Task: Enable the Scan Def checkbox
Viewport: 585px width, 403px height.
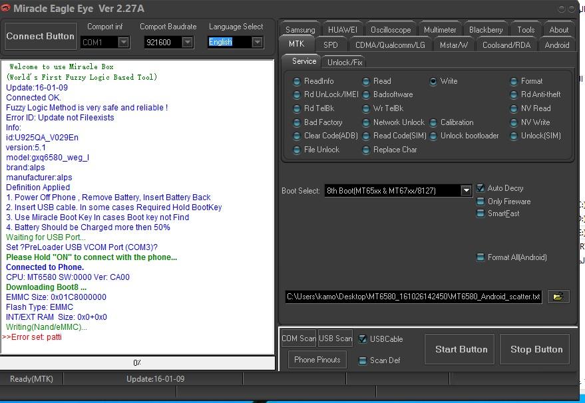Action: pyautogui.click(x=362, y=360)
